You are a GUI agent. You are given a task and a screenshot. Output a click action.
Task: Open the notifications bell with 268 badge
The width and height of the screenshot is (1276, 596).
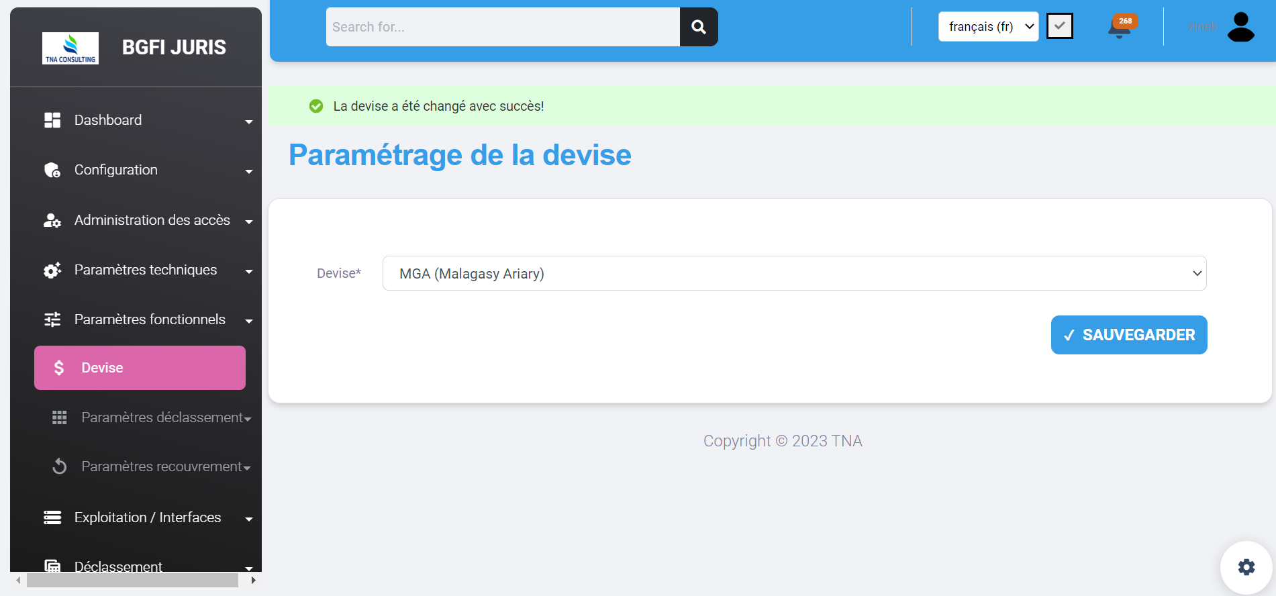click(x=1119, y=28)
